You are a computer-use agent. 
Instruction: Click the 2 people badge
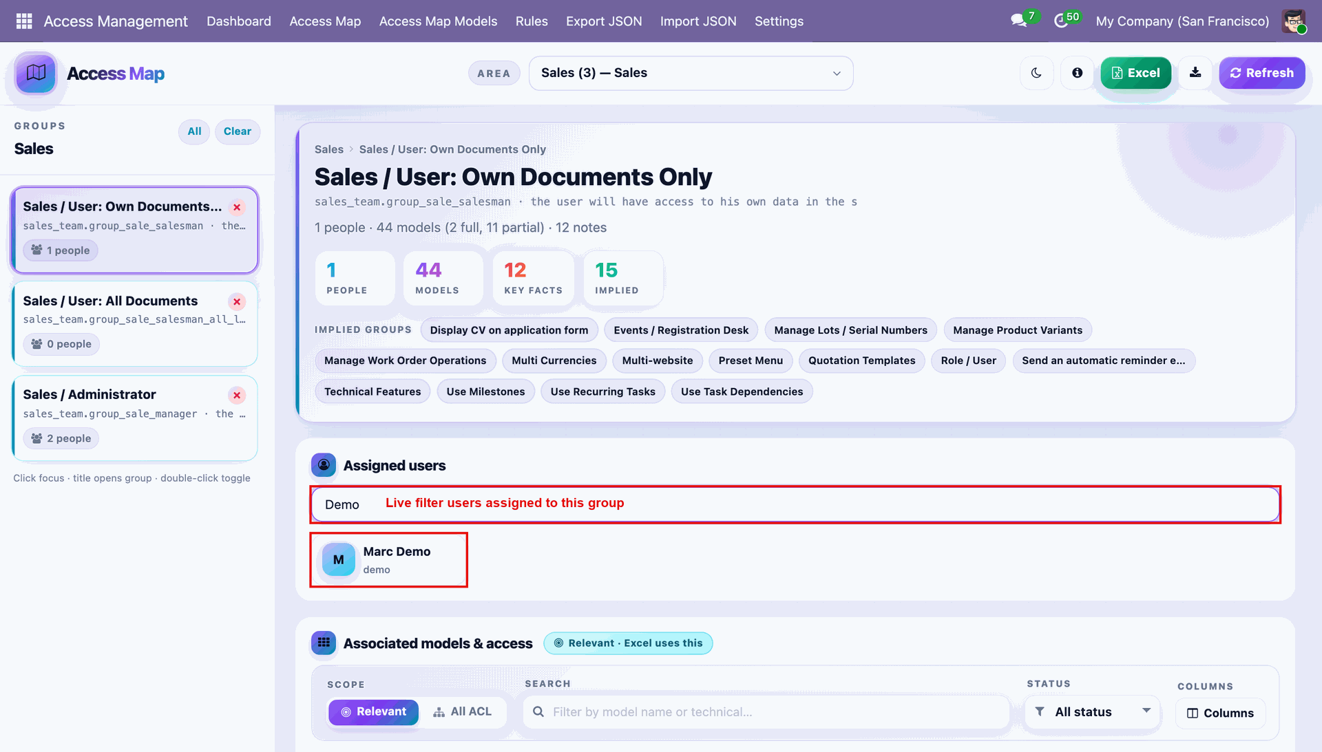pos(61,438)
